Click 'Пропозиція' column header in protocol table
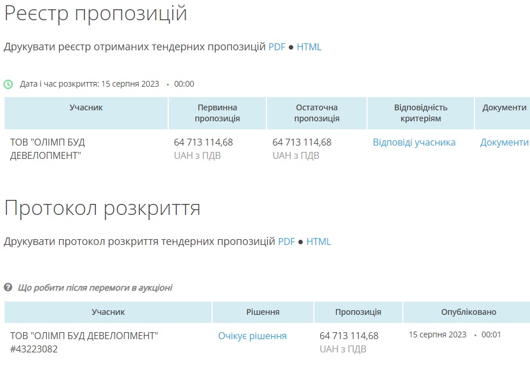Viewport: 530px width, 368px height. [x=358, y=312]
